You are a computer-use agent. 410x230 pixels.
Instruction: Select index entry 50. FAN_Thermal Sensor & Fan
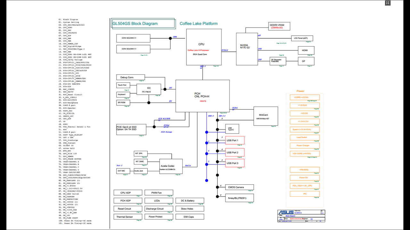coord(74,127)
